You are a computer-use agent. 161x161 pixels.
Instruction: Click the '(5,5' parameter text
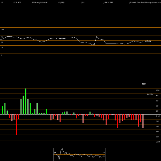(x=83, y=3)
